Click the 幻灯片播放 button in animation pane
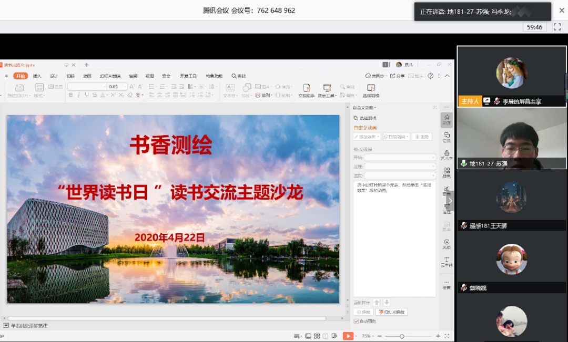The height and width of the screenshot is (342, 568). [x=391, y=312]
